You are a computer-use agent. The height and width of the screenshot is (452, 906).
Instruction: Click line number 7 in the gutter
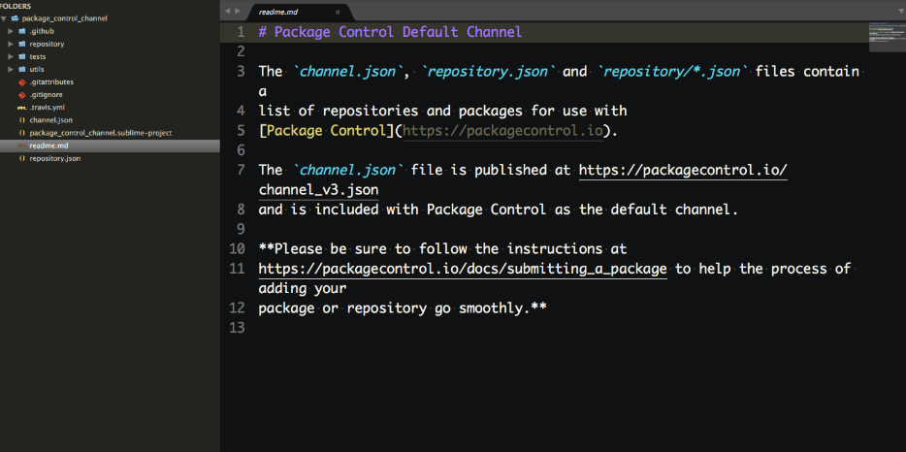[x=241, y=170]
